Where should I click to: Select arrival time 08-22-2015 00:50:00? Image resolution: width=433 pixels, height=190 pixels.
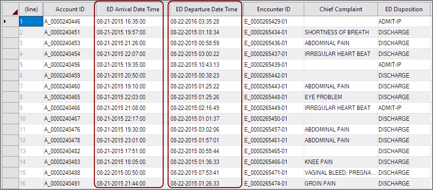(133, 173)
